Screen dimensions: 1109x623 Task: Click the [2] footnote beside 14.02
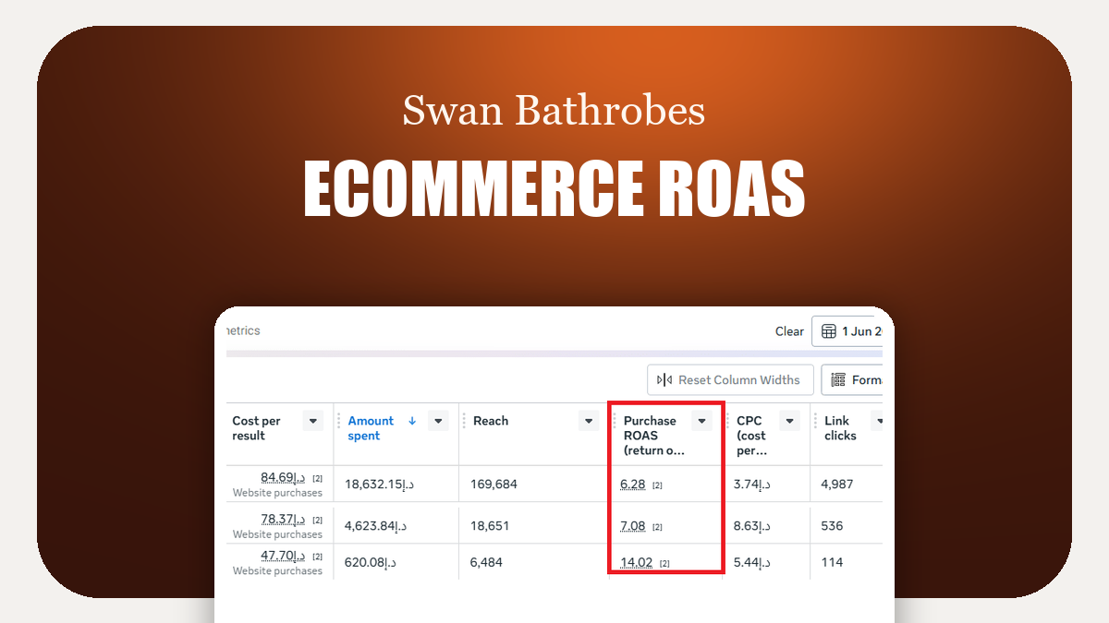(x=664, y=563)
